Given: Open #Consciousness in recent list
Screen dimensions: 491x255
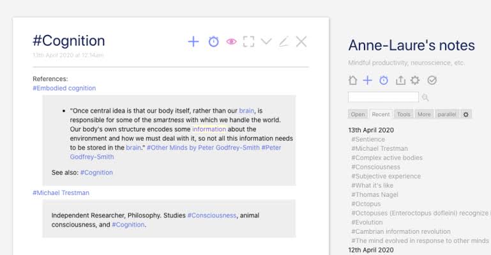Looking at the screenshot, I should 376,167.
